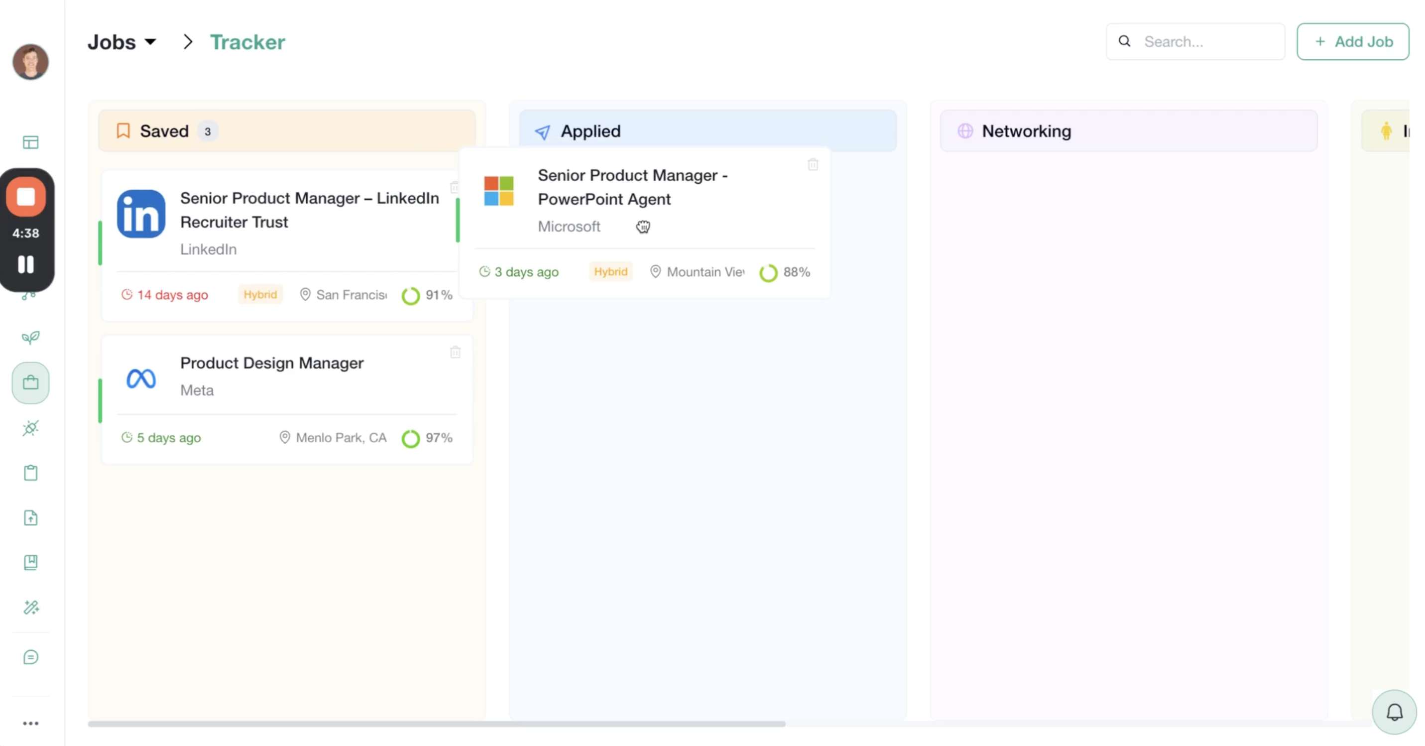Click the sprout plant sidebar icon
Screen dimensions: 1425x746
pyautogui.click(x=30, y=337)
